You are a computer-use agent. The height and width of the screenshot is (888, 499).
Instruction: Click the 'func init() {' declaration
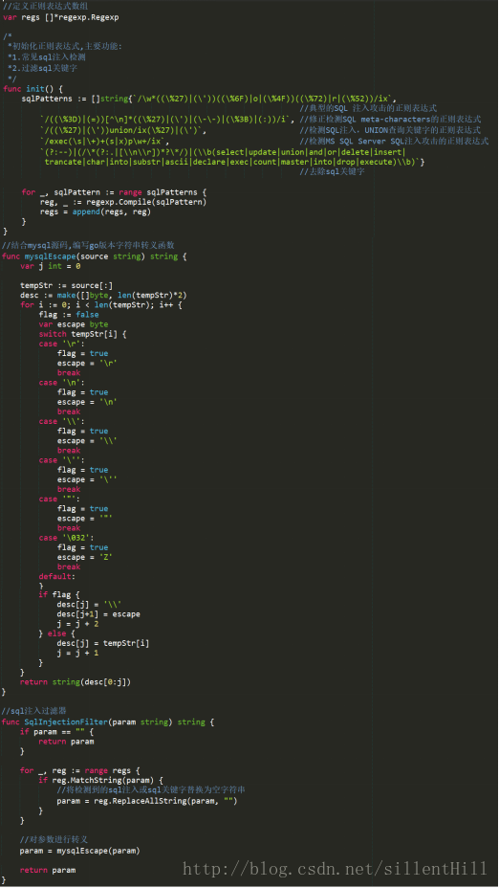coord(33,89)
